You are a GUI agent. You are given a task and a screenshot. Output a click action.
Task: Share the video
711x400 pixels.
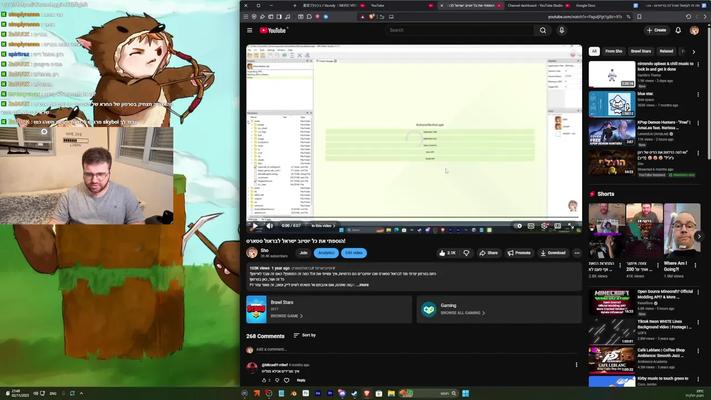(x=488, y=253)
